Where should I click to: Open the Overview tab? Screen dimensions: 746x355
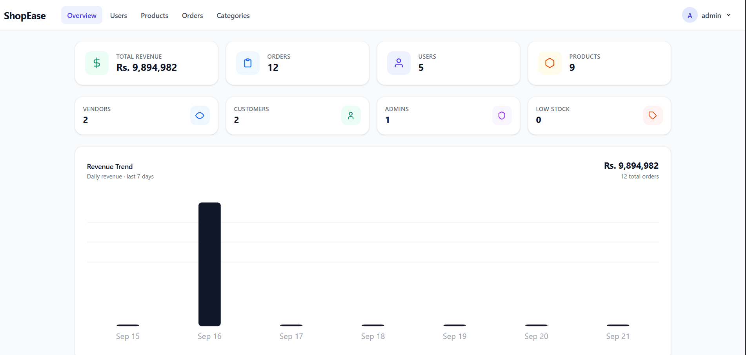point(82,15)
